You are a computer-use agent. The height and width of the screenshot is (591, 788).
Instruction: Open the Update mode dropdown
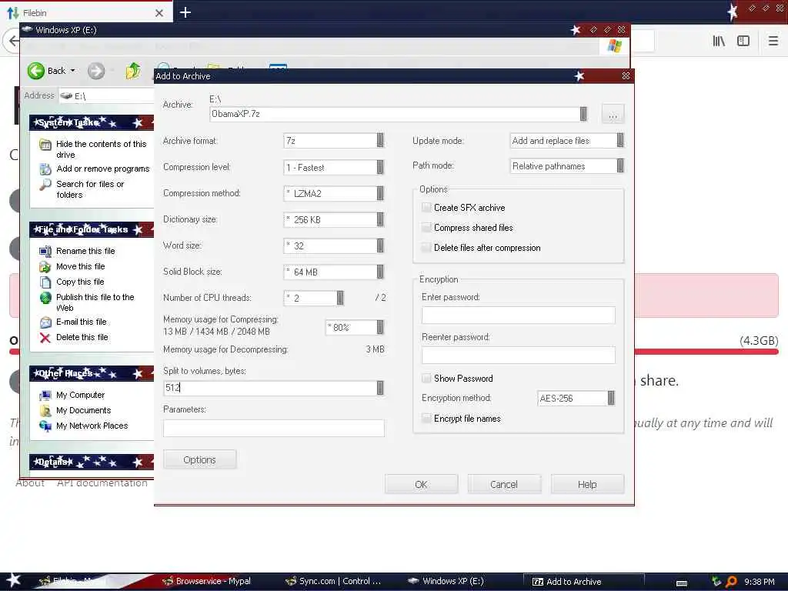coord(620,141)
